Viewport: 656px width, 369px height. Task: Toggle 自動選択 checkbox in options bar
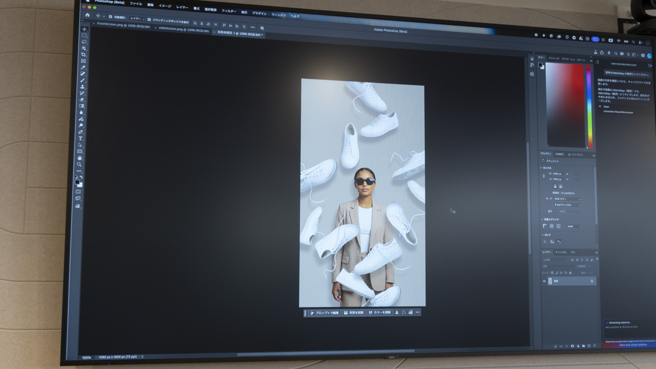click(x=110, y=17)
